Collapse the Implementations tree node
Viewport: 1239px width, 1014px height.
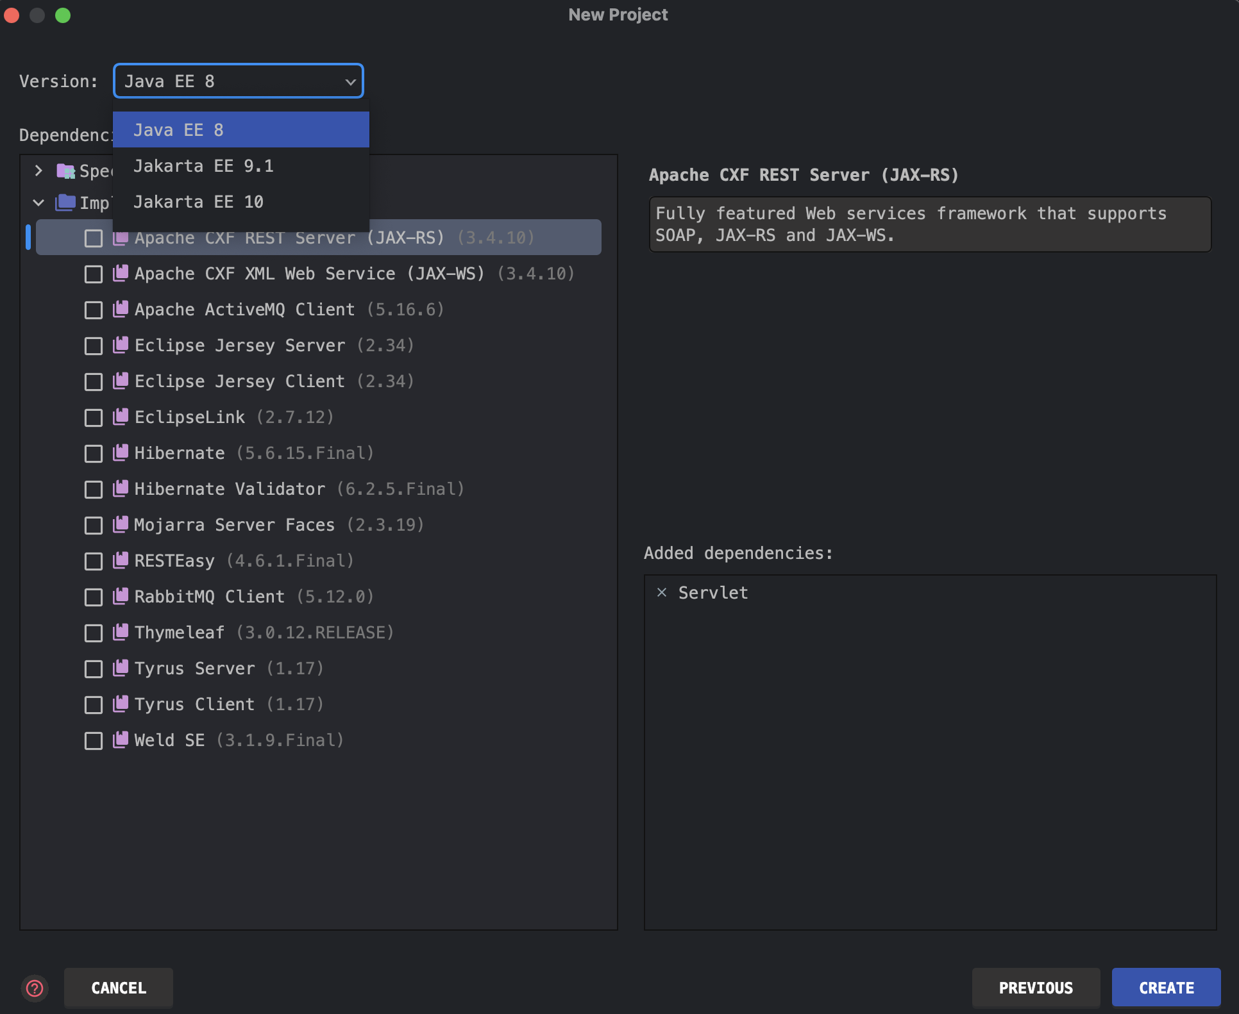point(38,203)
